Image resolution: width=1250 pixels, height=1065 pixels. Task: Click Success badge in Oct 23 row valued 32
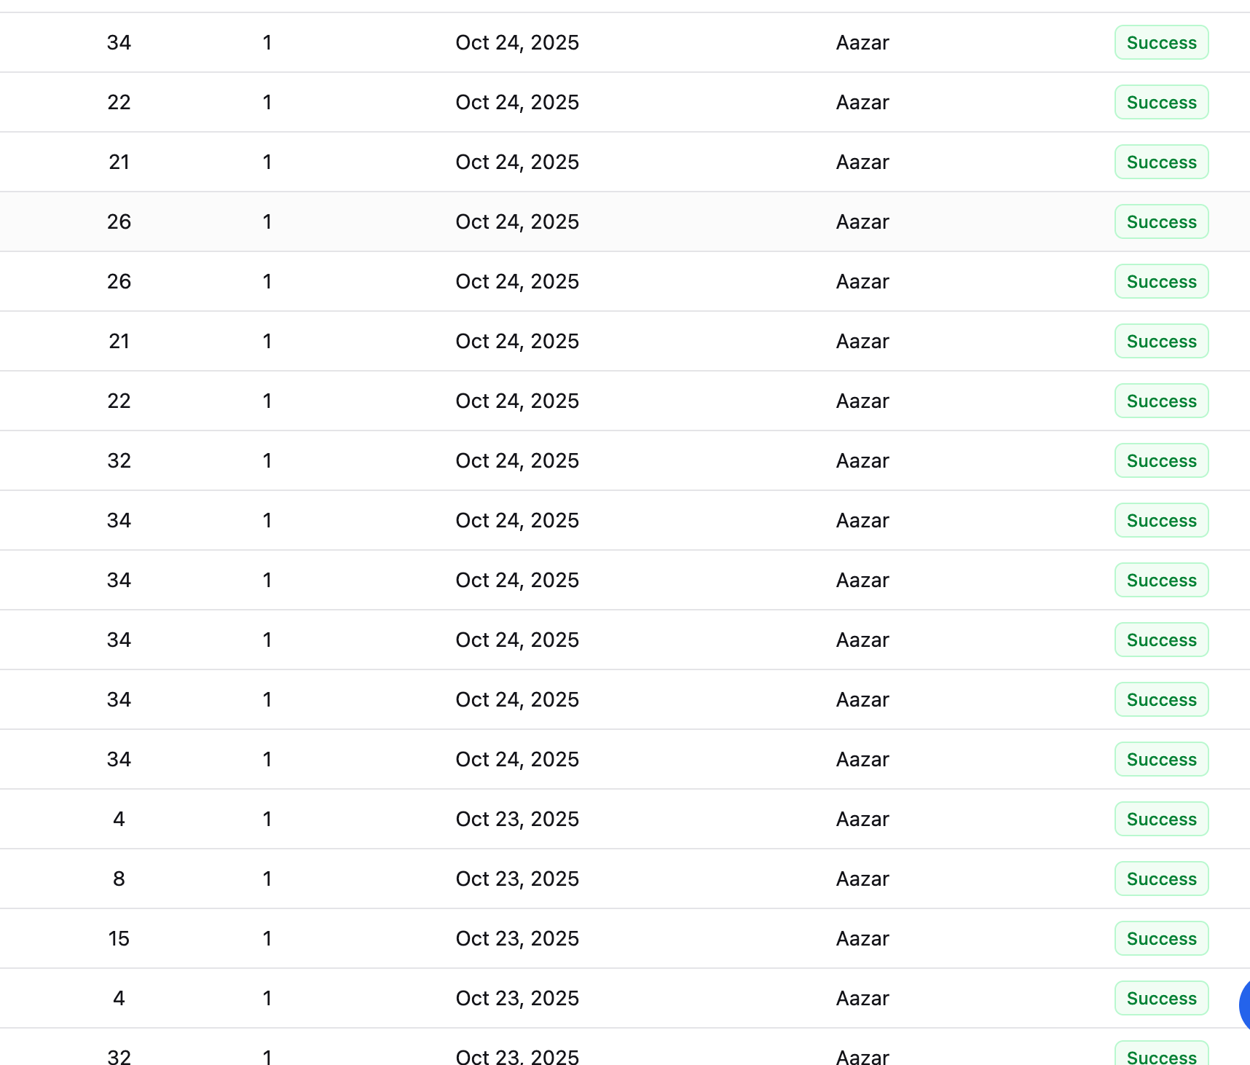(1161, 1053)
